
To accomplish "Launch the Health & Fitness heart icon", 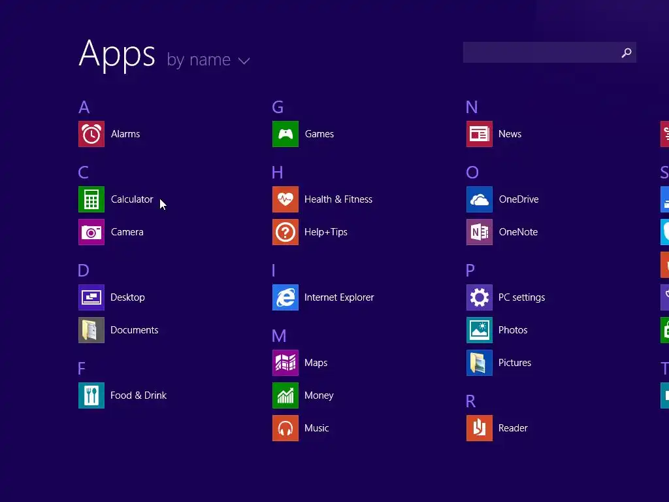I will [286, 199].
